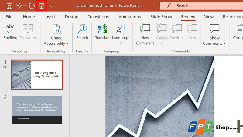Go to Previous comment
This screenshot has height=137, width=243.
[177, 32]
